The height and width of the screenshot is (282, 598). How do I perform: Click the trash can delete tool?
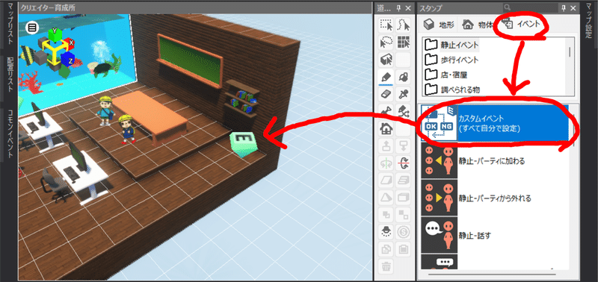386,266
